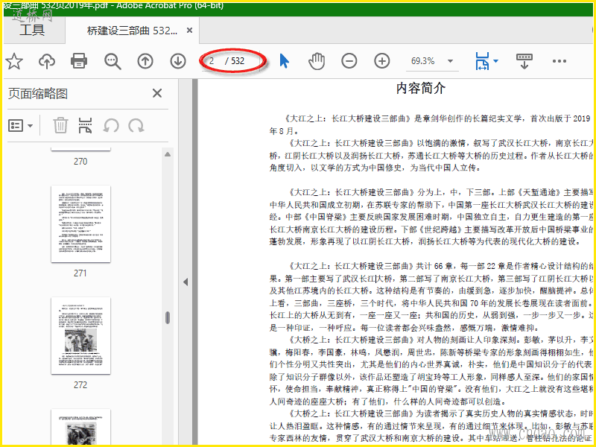Go to previous page with up arrow
The height and width of the screenshot is (447, 596).
(x=145, y=61)
